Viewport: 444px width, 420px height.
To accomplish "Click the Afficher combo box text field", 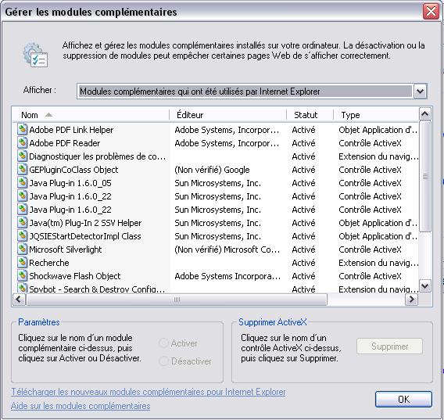I will (x=245, y=92).
